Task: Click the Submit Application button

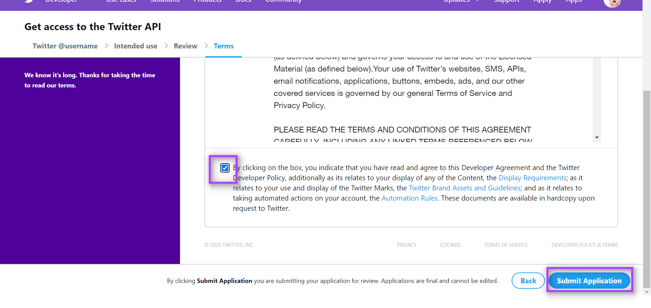Action: (x=589, y=281)
